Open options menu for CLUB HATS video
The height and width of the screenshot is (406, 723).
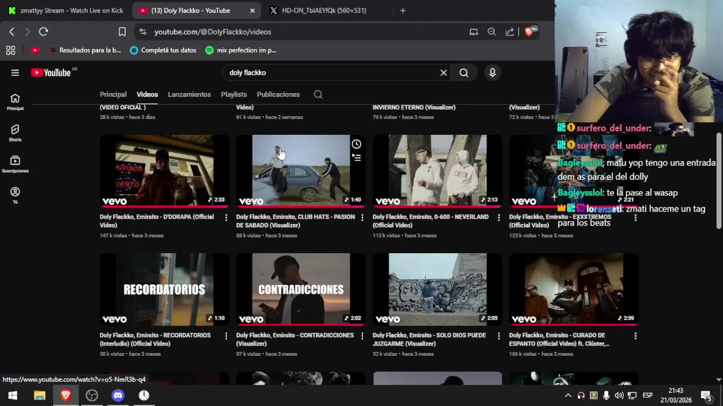pyautogui.click(x=362, y=217)
